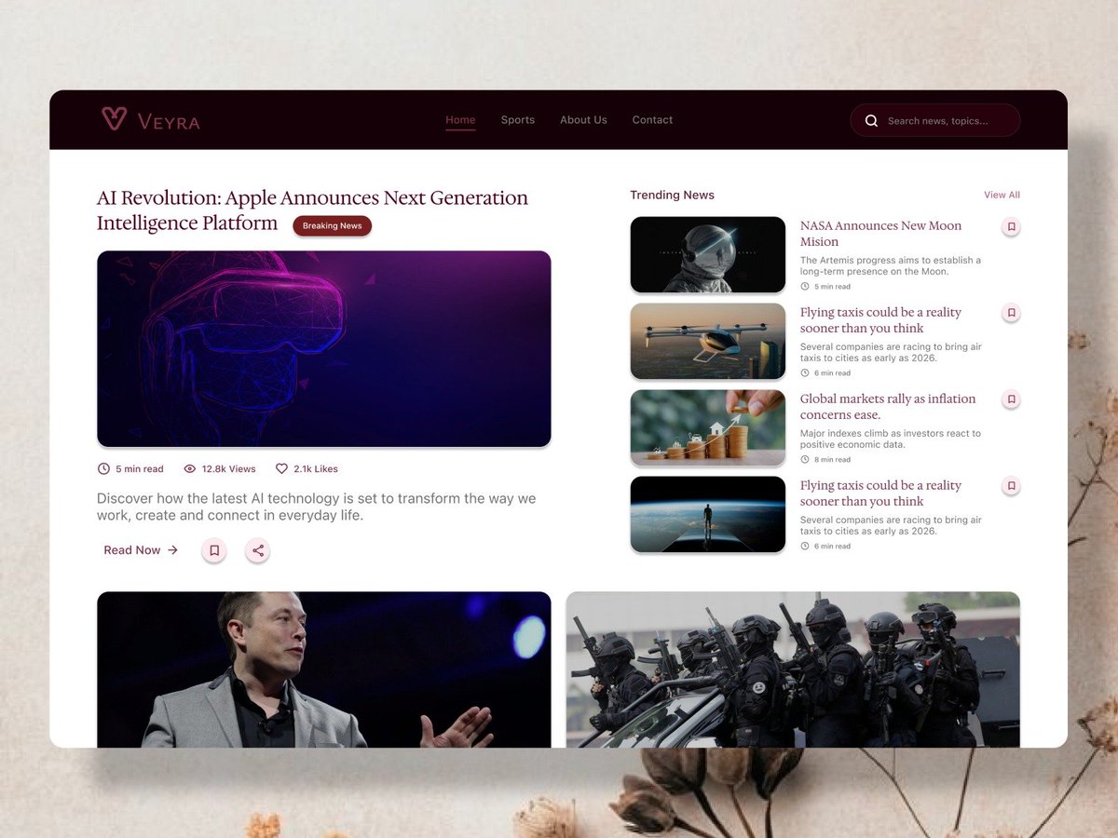Click the search magnifier icon
This screenshot has width=1118, height=838.
click(x=871, y=120)
